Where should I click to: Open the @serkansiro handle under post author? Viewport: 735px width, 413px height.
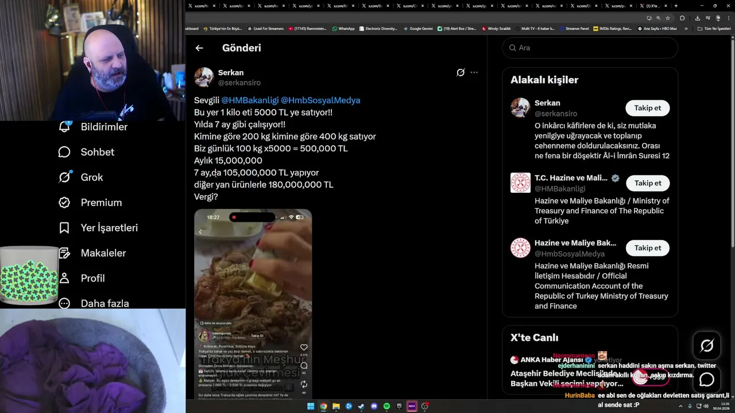(239, 83)
